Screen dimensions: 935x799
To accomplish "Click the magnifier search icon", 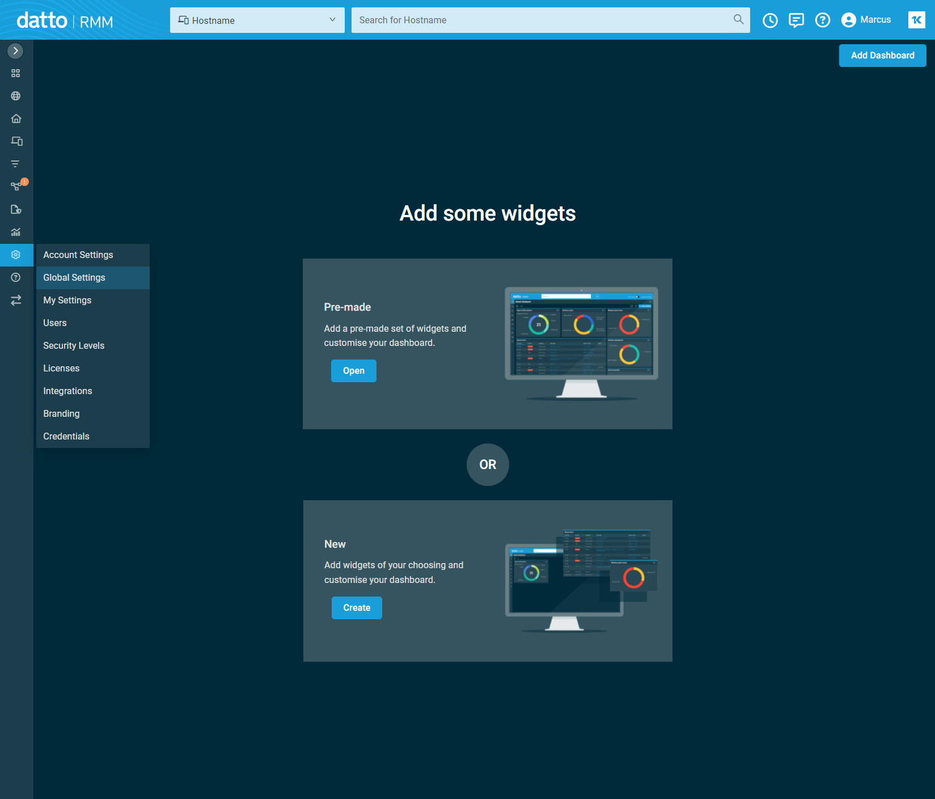I will [738, 19].
